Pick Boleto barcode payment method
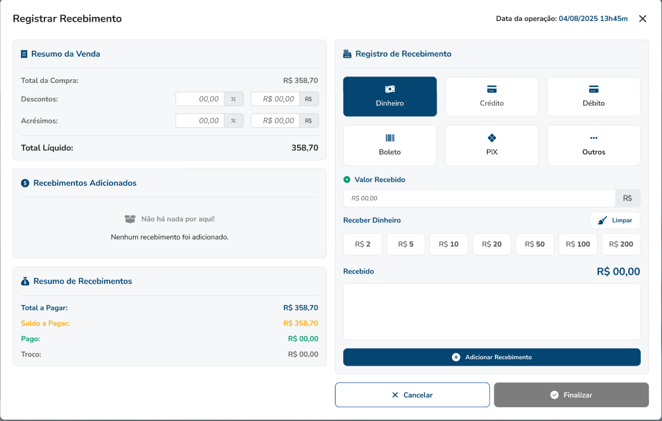Image resolution: width=662 pixels, height=421 pixels. 390,145
